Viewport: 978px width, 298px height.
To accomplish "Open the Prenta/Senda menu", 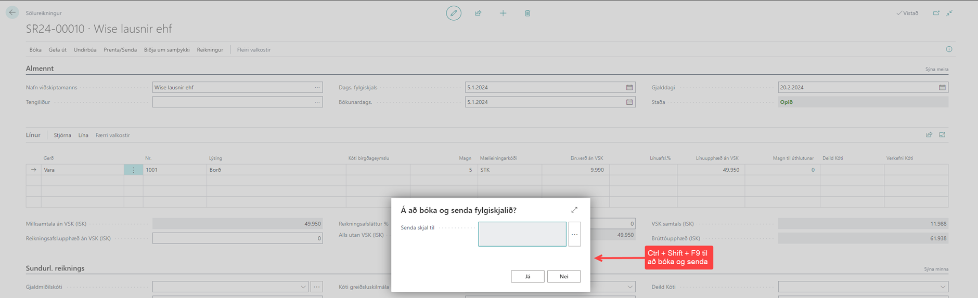I will 120,50.
